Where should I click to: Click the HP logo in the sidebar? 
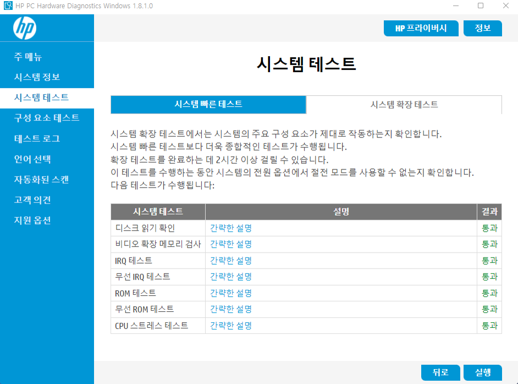(25, 28)
